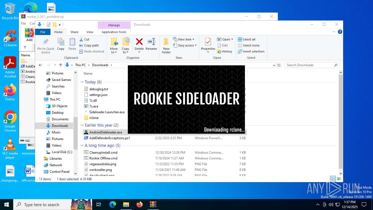Click Invert selection
The image size is (373, 210).
pyautogui.click(x=251, y=51)
